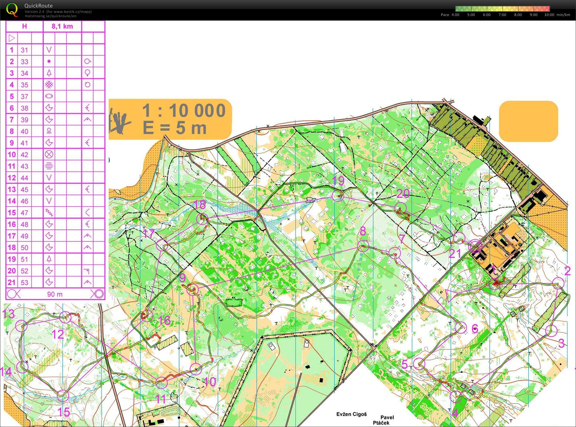The width and height of the screenshot is (576, 427).
Task: Click the person-like symbol for control 40
Action: pos(49,131)
